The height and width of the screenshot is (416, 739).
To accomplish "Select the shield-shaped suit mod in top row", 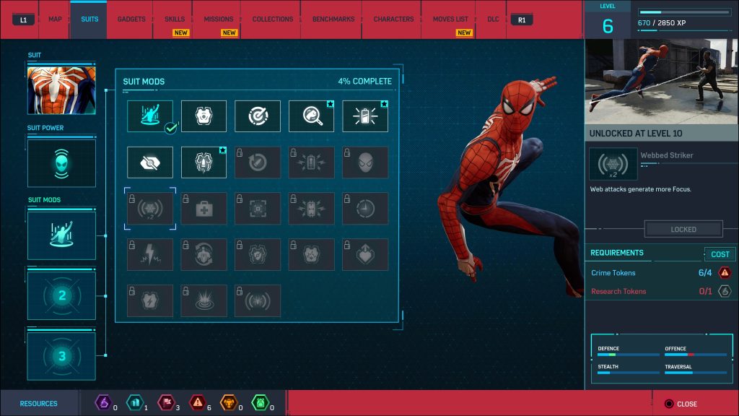I will (x=204, y=116).
